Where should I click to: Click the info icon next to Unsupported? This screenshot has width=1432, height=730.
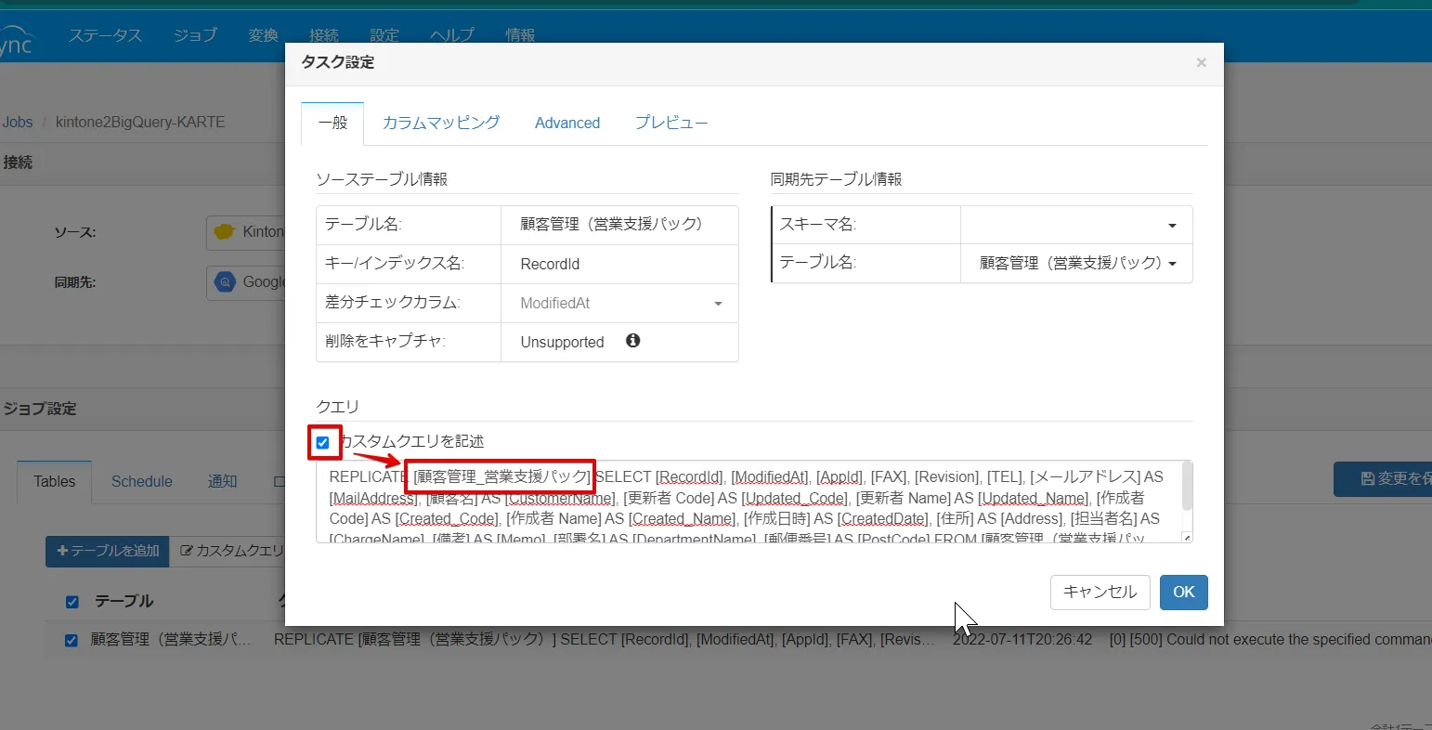tap(632, 341)
